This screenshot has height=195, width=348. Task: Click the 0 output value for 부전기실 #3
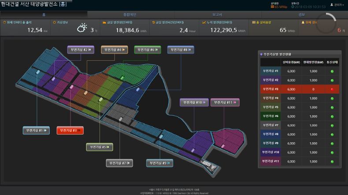(313, 89)
